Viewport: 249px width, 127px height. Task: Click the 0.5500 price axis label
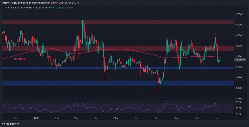[x=239, y=56]
